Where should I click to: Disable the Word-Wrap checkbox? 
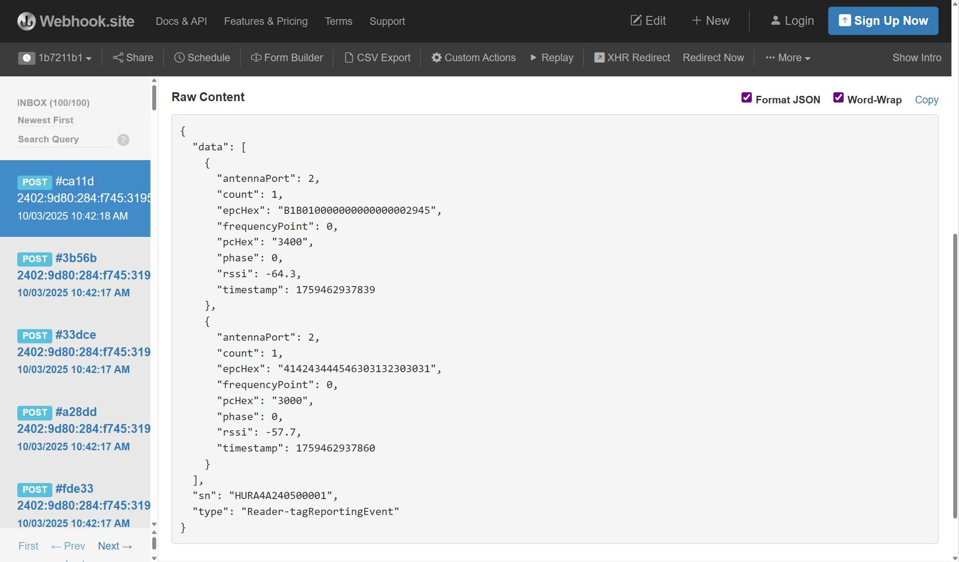pyautogui.click(x=838, y=98)
